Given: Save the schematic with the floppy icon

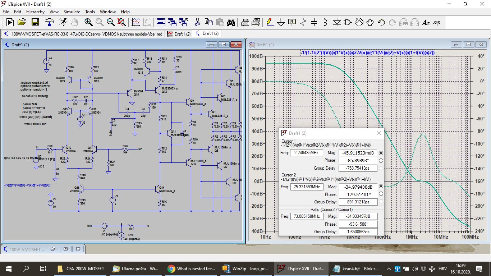Looking at the screenshot, I should point(35,22).
